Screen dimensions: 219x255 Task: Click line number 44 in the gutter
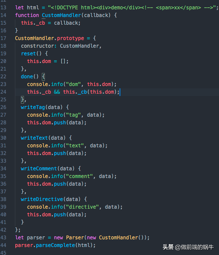point(3,245)
